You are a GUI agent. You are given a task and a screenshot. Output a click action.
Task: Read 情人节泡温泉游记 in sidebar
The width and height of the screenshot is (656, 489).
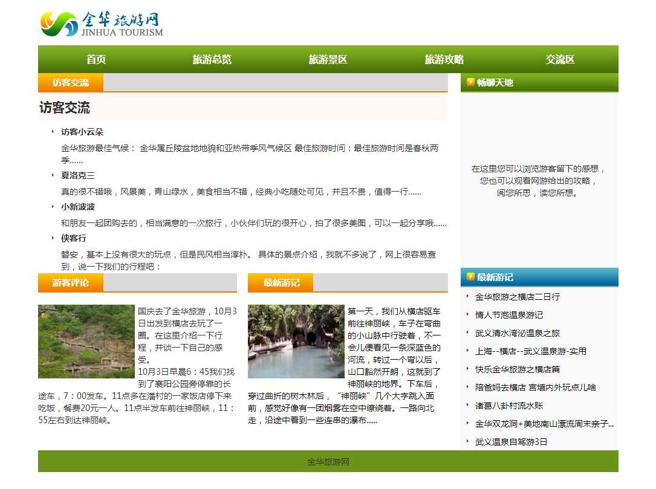point(508,315)
